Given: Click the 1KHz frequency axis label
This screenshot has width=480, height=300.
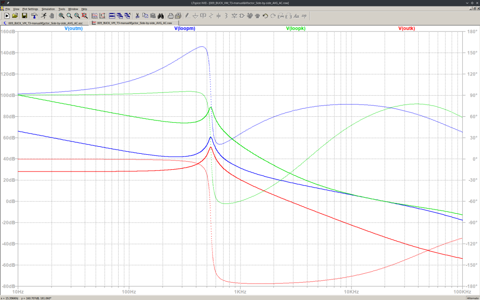Looking at the screenshot, I should (x=240, y=291).
